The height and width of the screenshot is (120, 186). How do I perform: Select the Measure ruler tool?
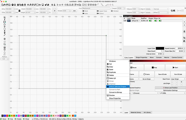(x=5, y=35)
